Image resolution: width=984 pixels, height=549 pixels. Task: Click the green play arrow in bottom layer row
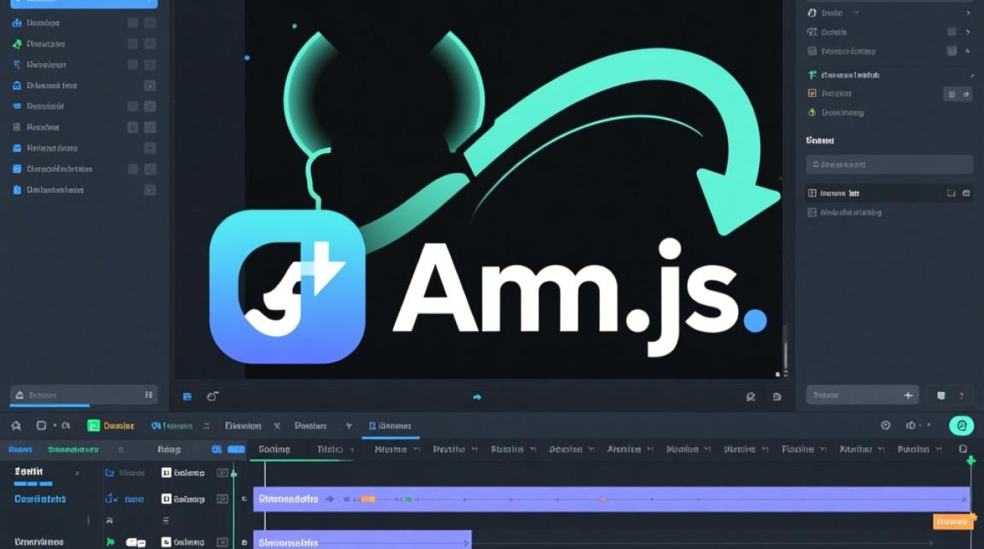click(111, 542)
